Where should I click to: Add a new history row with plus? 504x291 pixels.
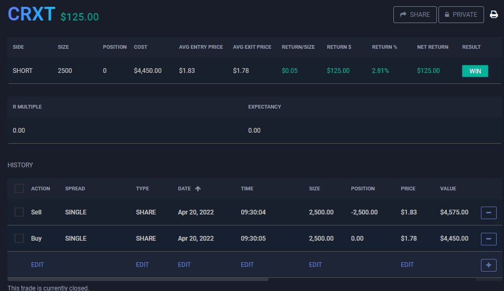(x=488, y=265)
